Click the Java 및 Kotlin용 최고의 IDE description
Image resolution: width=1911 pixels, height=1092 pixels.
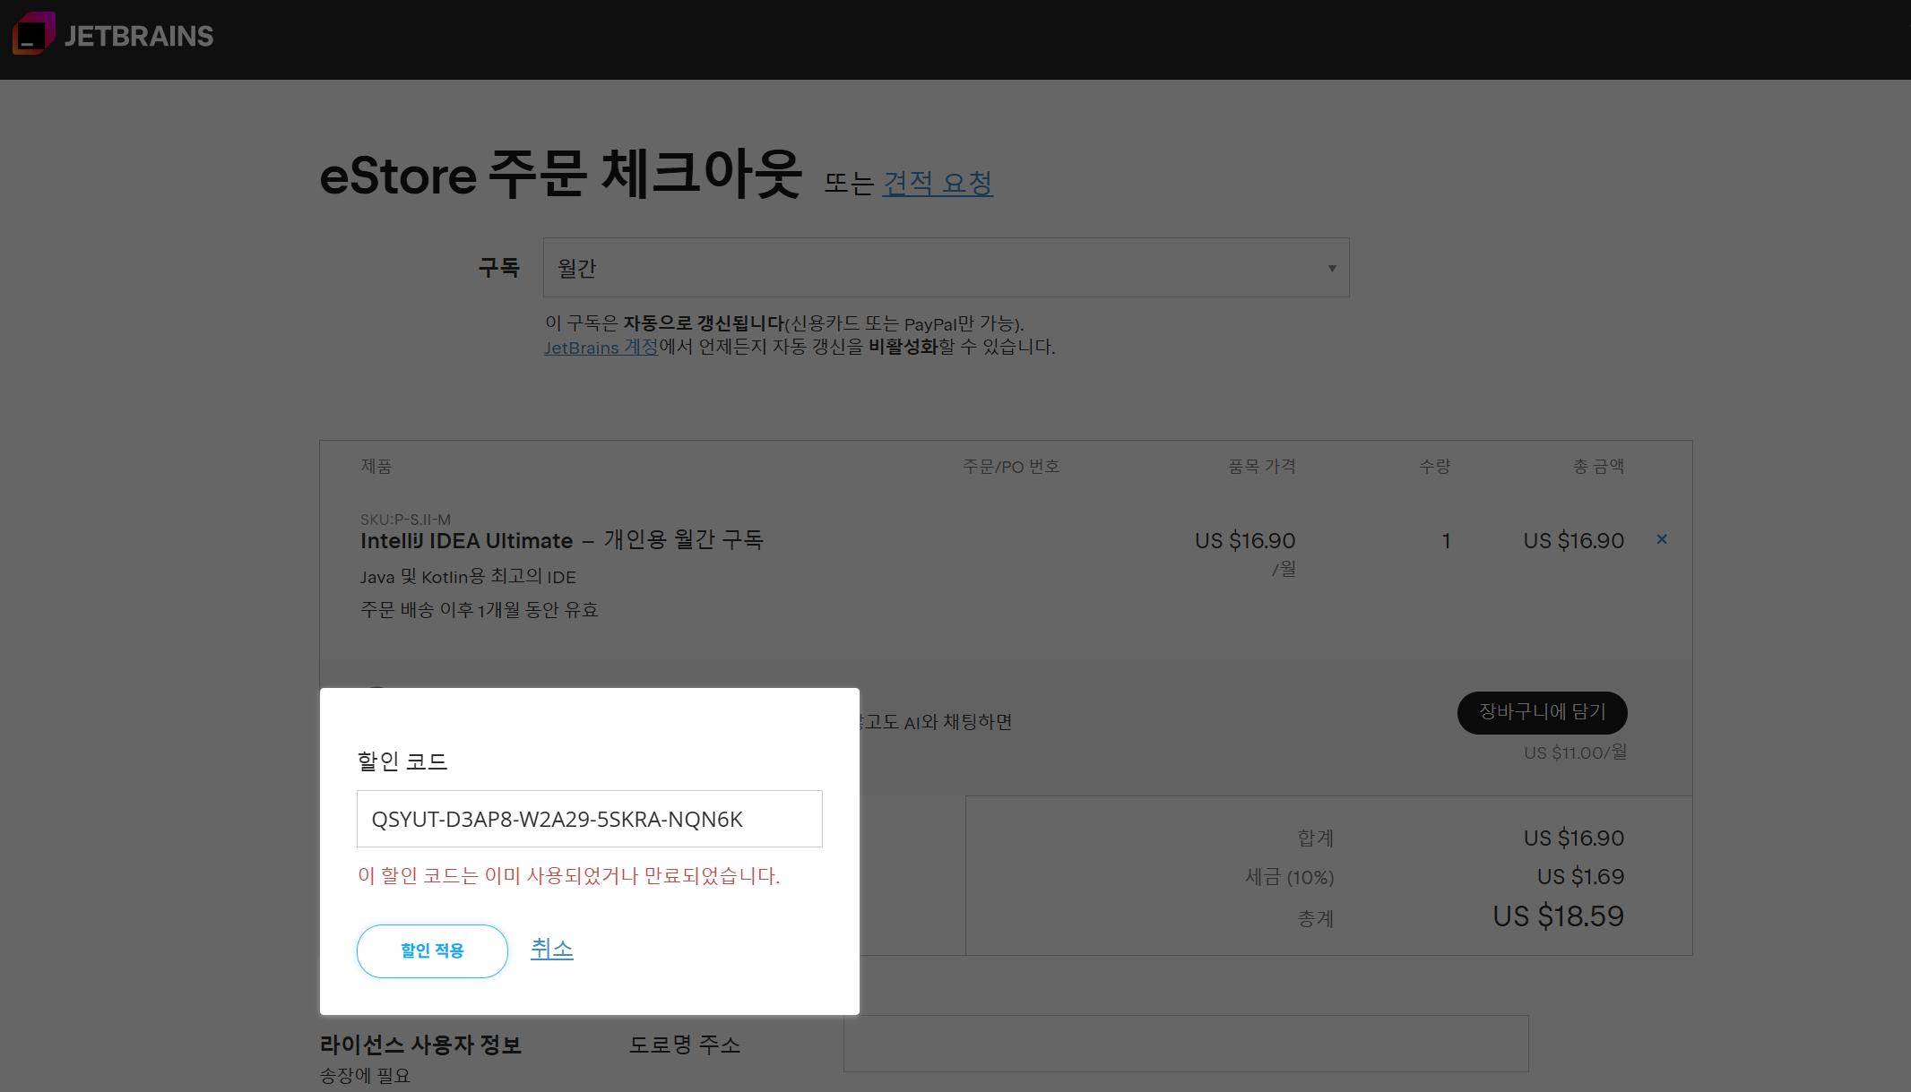(x=468, y=577)
